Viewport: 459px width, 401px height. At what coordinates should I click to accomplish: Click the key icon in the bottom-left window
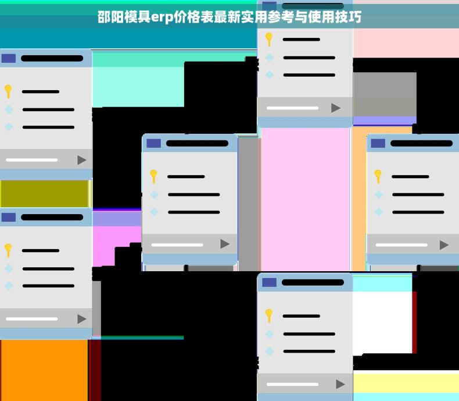[8, 250]
